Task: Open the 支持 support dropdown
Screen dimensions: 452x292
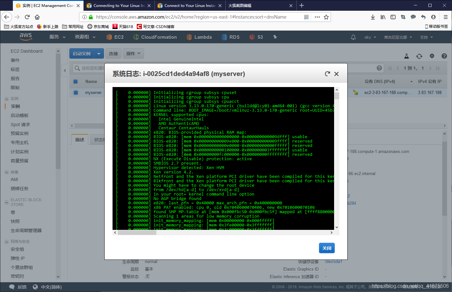Action: click(426, 37)
